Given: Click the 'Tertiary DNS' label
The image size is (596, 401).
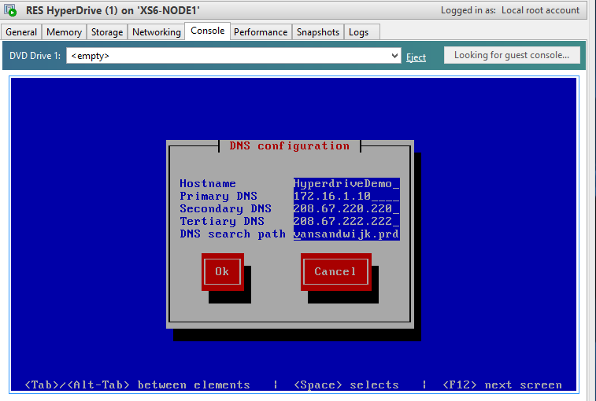Looking at the screenshot, I should [222, 222].
